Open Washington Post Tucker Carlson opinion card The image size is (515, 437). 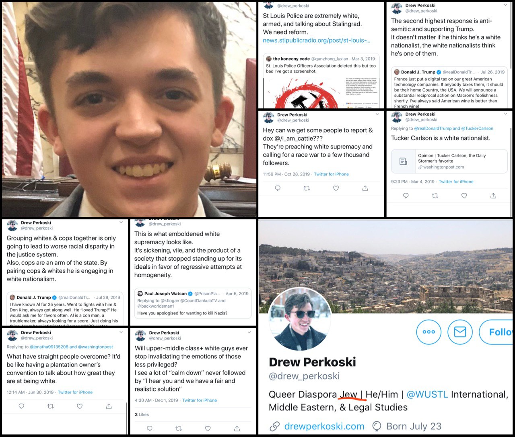(449, 161)
